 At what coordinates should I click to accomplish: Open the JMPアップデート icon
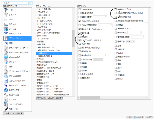[x=6, y=90]
